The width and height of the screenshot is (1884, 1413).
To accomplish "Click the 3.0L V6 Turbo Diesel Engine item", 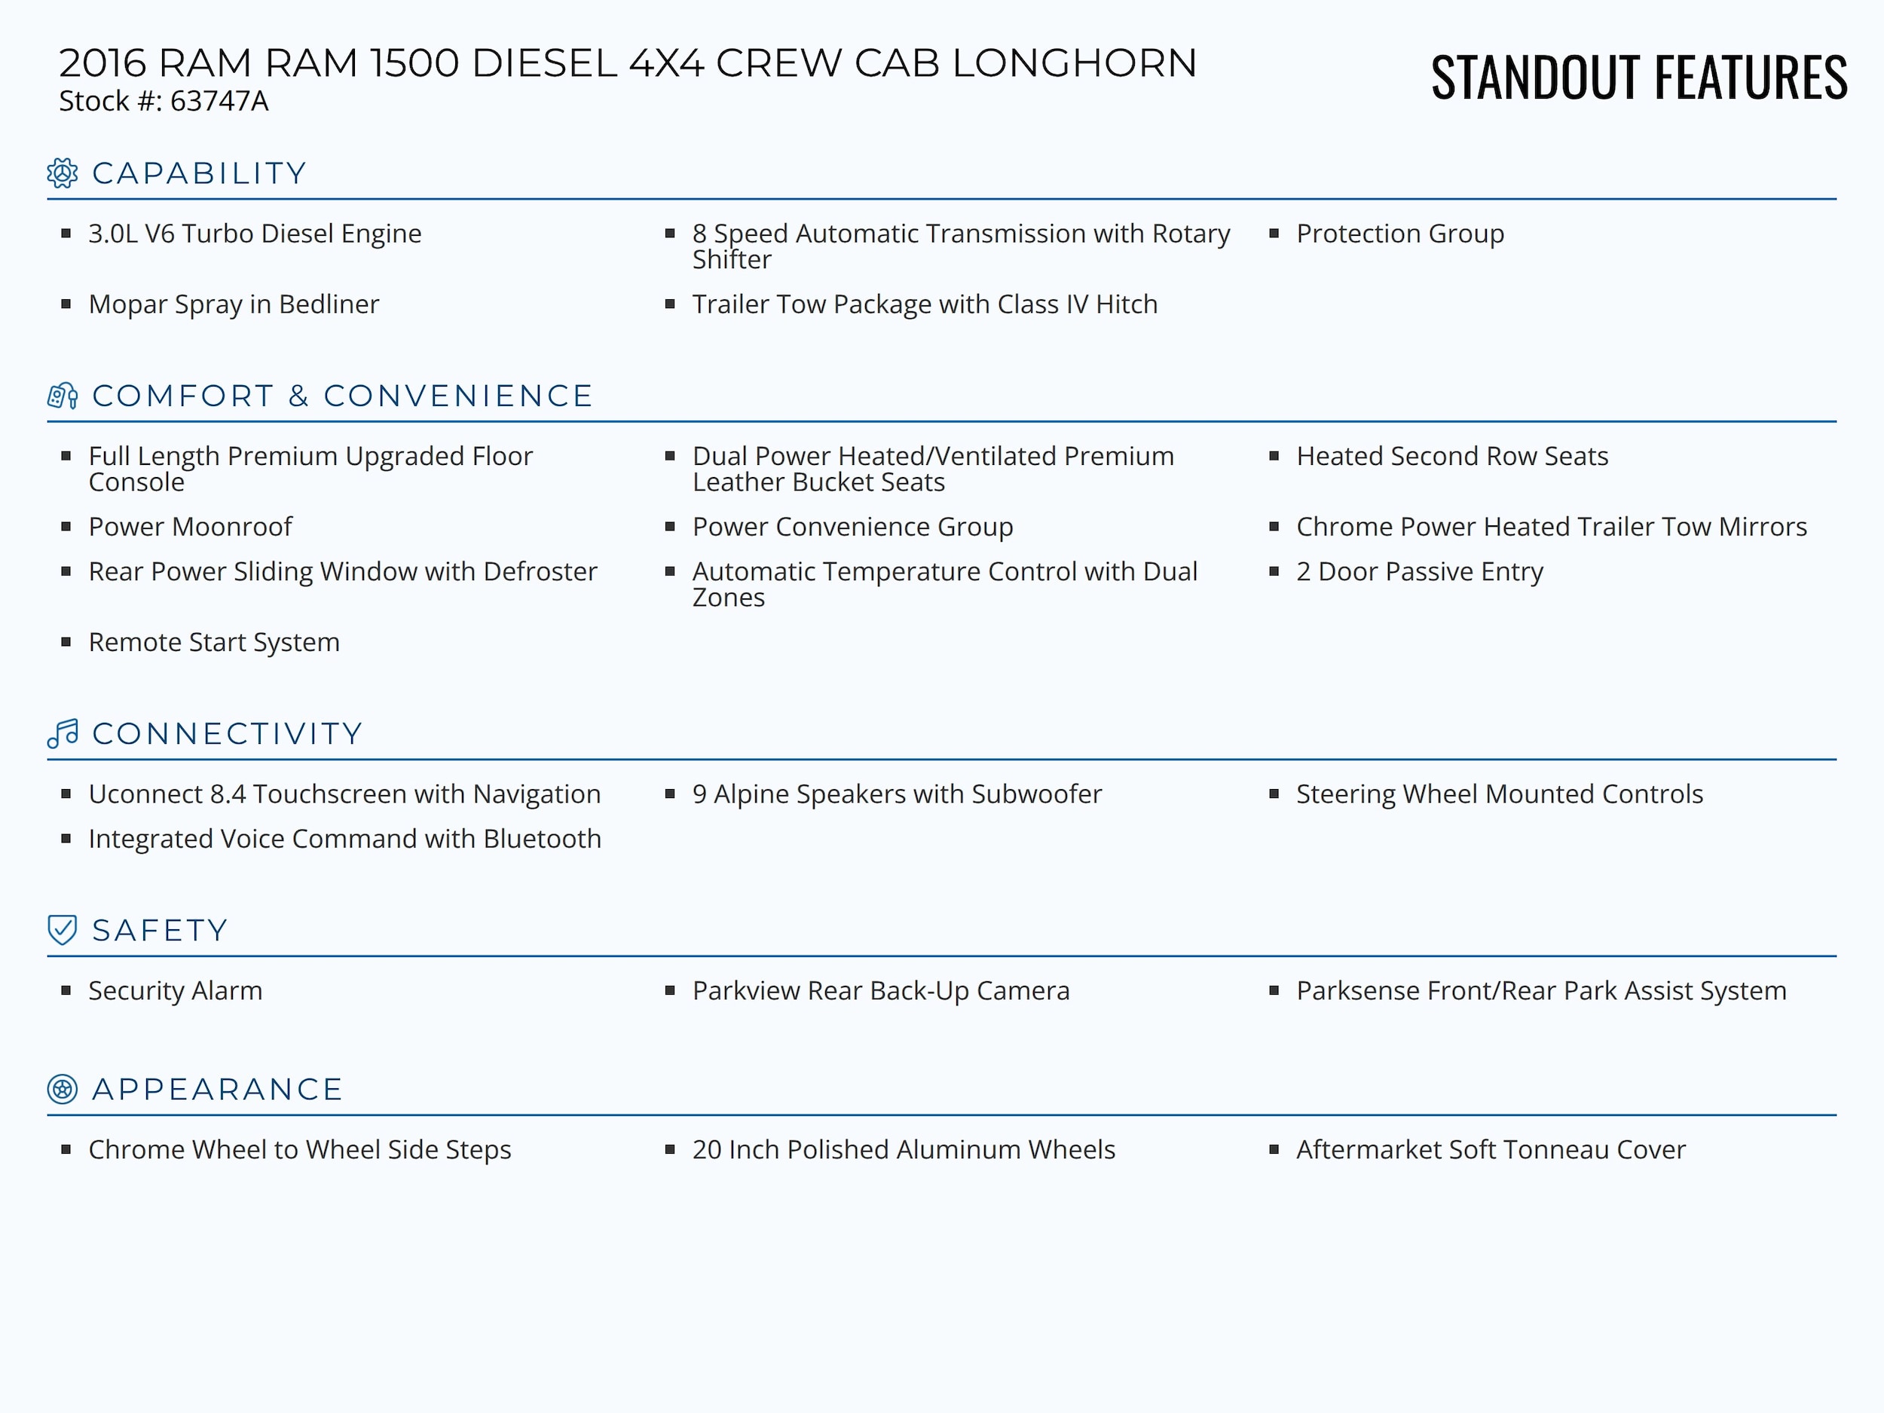I will point(255,234).
